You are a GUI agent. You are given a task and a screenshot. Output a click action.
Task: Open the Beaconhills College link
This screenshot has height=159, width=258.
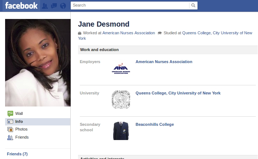(x=155, y=124)
